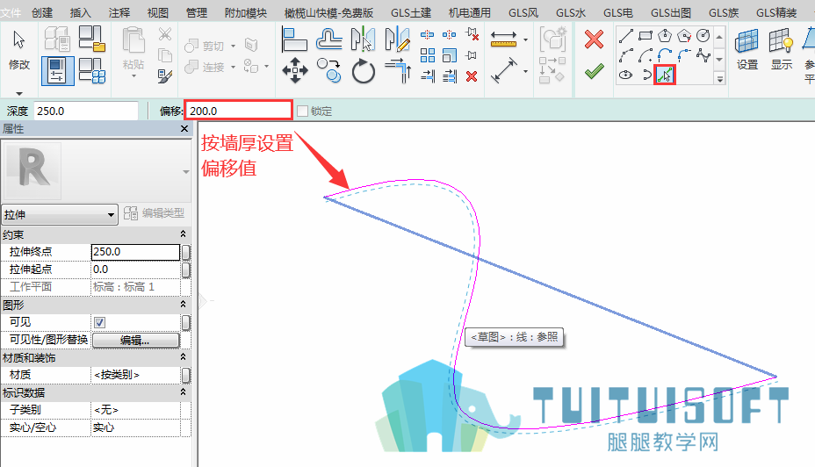Viewport: 815px width, 467px height.
Task: Click the 编辑... visibility override button
Action: coord(135,341)
